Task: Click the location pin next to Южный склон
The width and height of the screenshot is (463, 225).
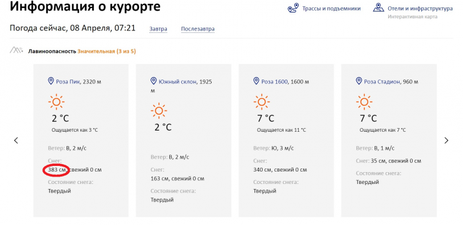Action: pos(153,81)
